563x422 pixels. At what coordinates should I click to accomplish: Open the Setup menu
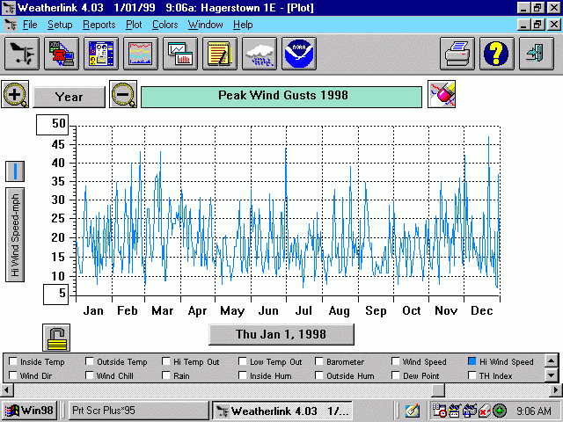tap(60, 25)
